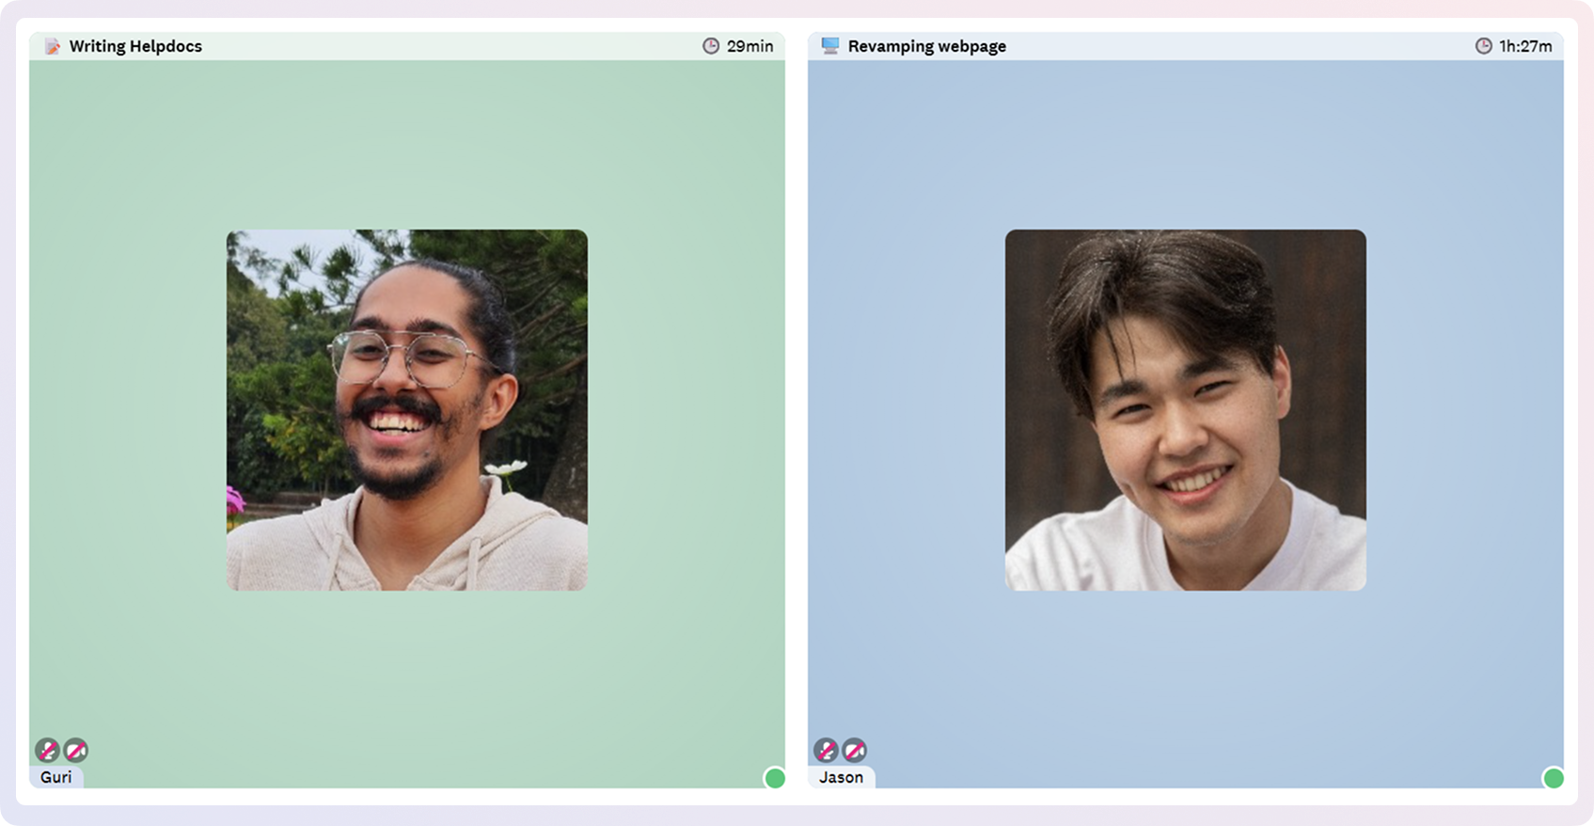Open Jason's profile photo
This screenshot has height=826, width=1594.
pyautogui.click(x=1186, y=410)
